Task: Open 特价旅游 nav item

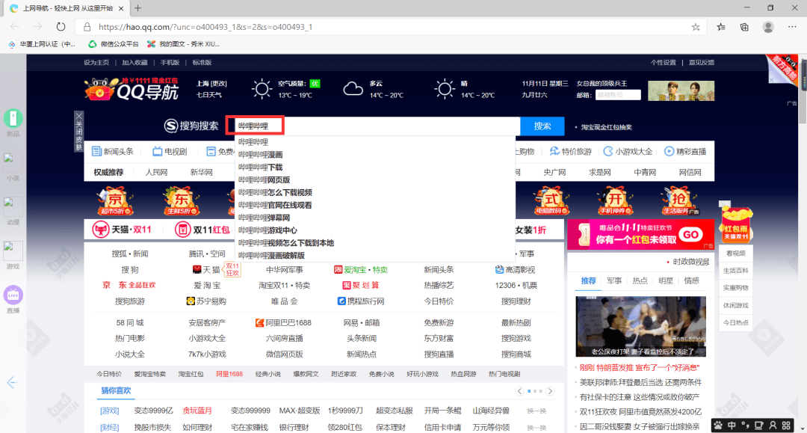Action: 570,151
